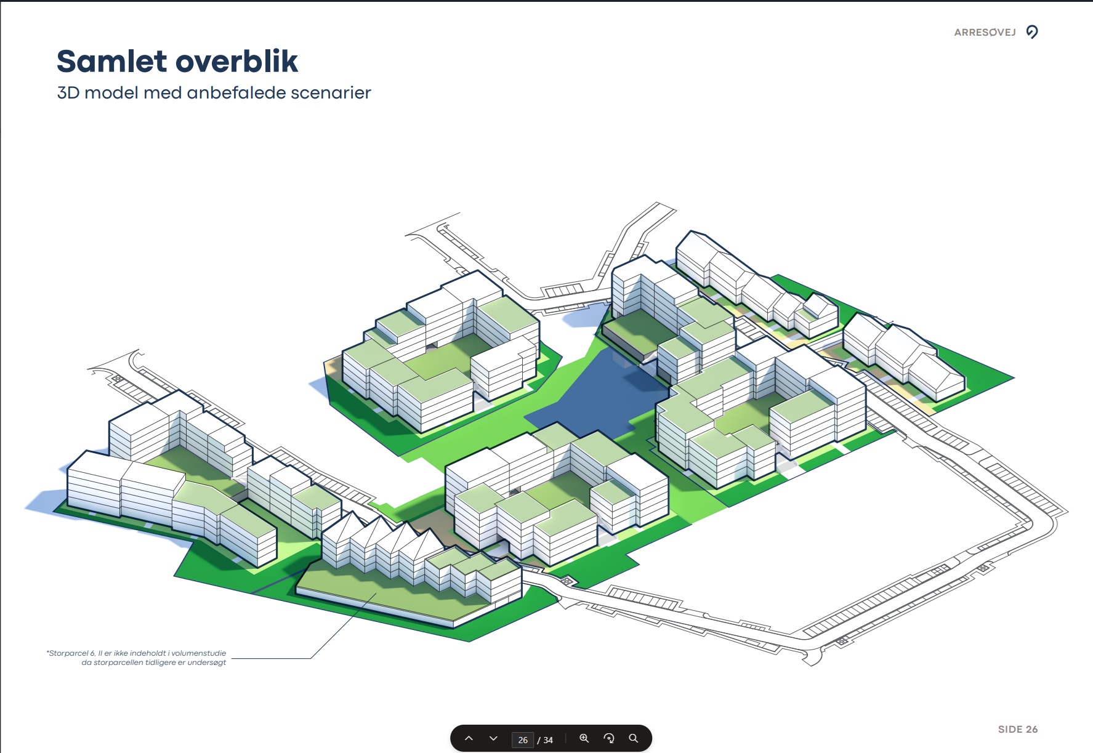Select the '3D model med anbefalede scenarier' subtitle
1093x753 pixels.
coord(214,93)
